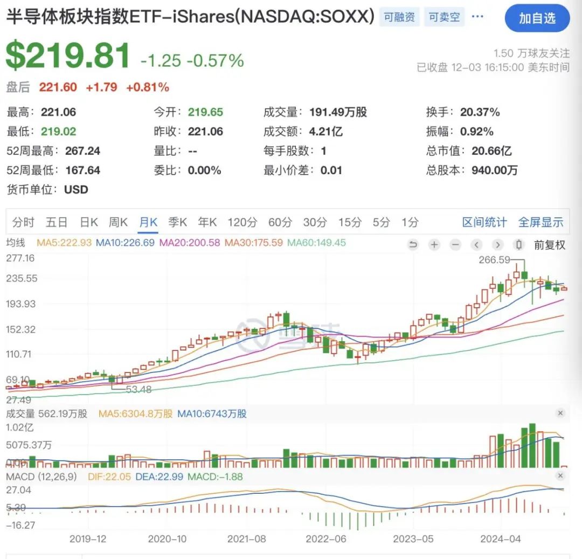This screenshot has height=559, width=582.
Task: Close the volume indicator panel
Action: click(x=560, y=413)
